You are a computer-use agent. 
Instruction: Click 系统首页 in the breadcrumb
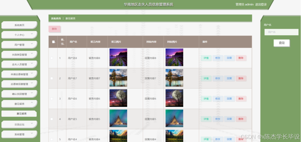click(56, 18)
